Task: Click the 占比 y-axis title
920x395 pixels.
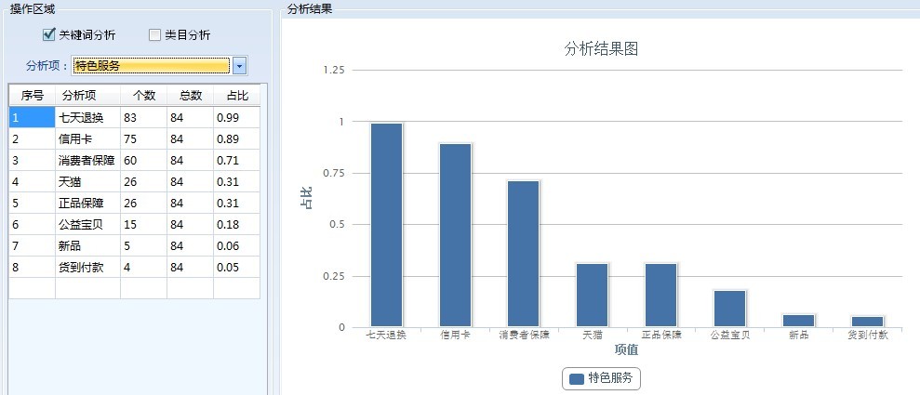Action: coord(306,198)
